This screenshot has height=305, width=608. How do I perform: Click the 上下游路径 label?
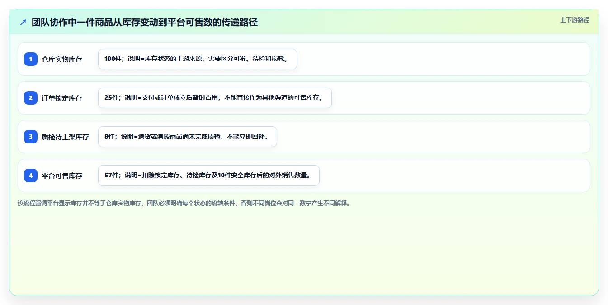tap(575, 20)
